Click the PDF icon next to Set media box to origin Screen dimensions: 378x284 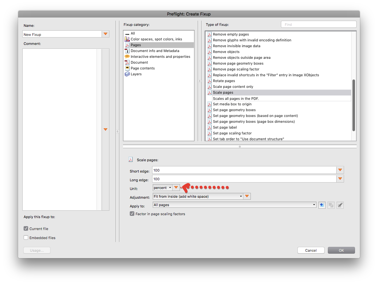tap(209, 104)
